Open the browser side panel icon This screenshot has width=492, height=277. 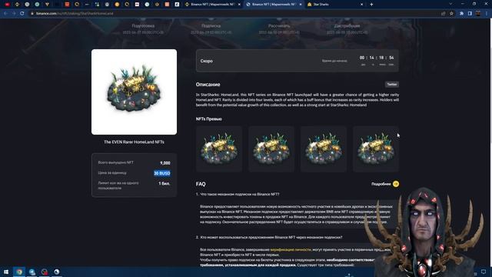coord(470,14)
